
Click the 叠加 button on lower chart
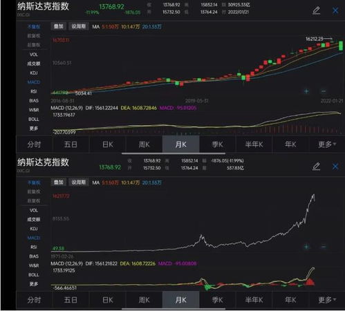(x=59, y=182)
